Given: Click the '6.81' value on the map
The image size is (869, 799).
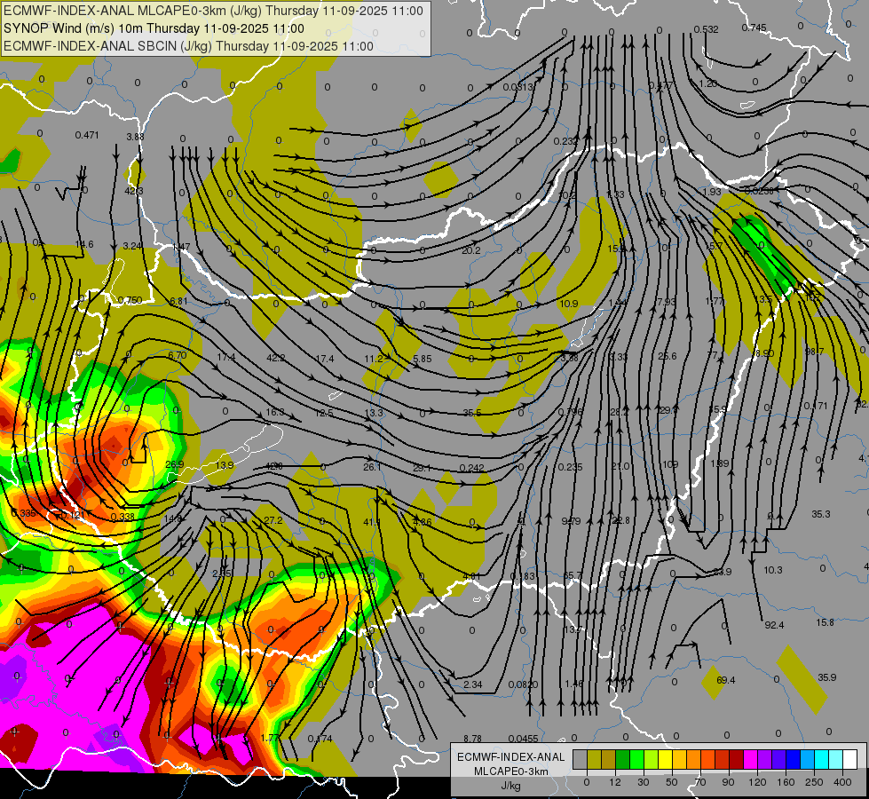Looking at the screenshot, I should (178, 301).
